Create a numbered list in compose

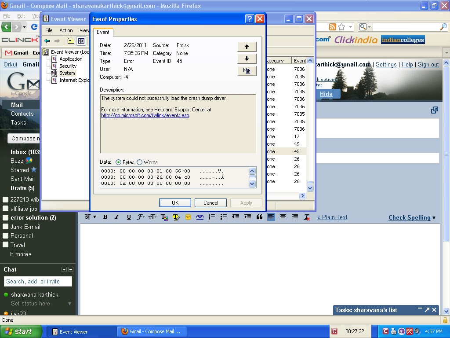[x=212, y=217]
